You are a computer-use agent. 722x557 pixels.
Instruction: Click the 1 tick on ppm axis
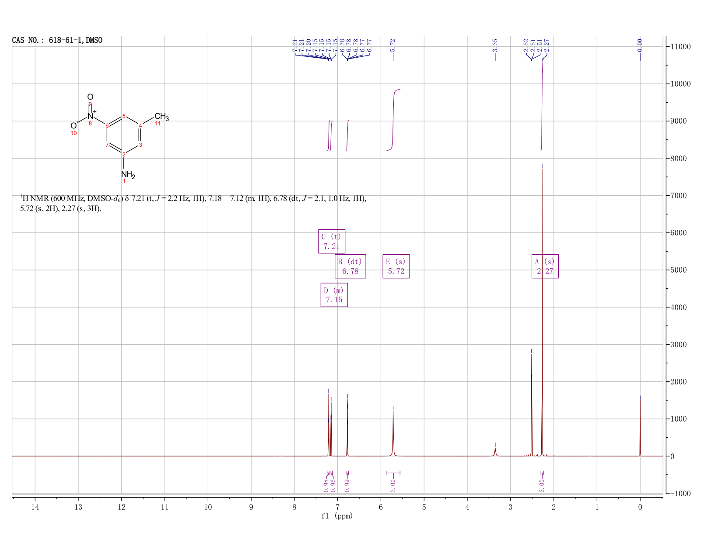point(597,507)
